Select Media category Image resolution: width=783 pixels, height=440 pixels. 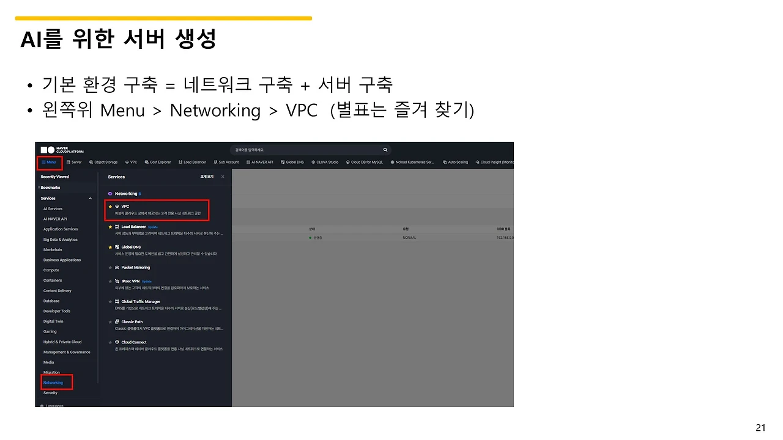48,362
